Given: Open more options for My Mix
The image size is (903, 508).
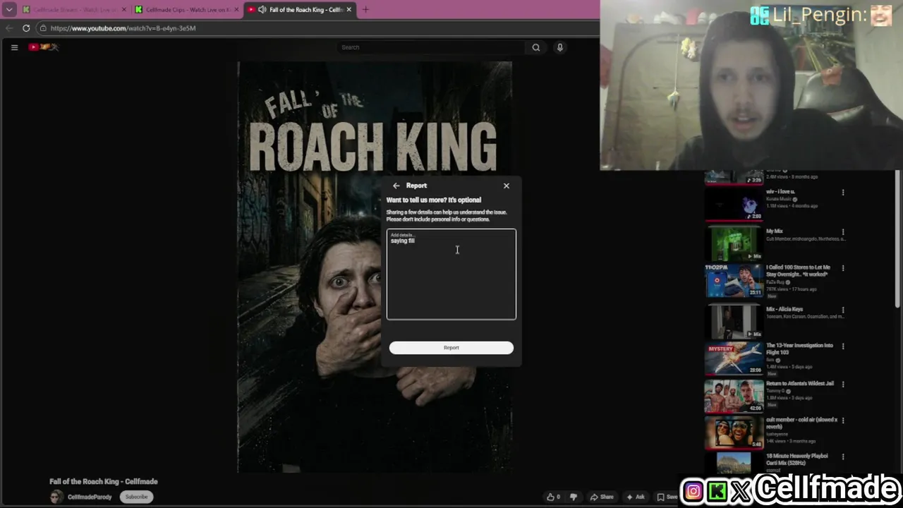Looking at the screenshot, I should [843, 232].
